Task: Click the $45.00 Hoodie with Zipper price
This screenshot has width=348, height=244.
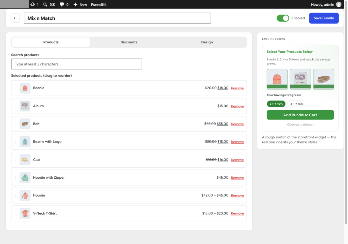Action: (222, 178)
